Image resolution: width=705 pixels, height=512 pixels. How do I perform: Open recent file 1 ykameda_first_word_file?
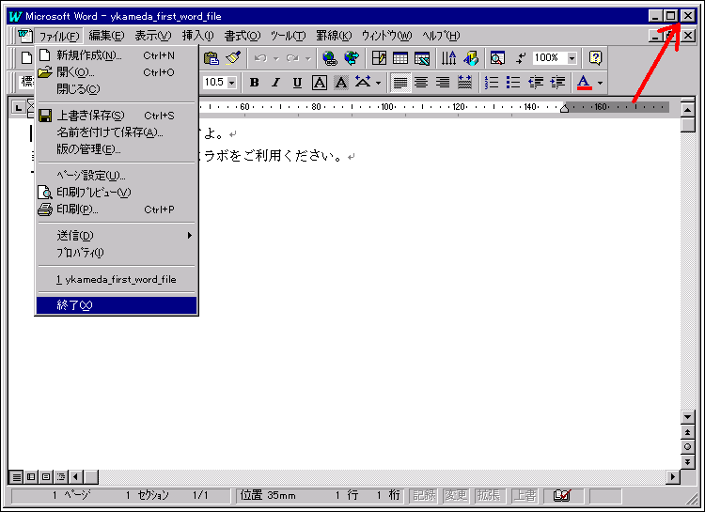[x=117, y=280]
